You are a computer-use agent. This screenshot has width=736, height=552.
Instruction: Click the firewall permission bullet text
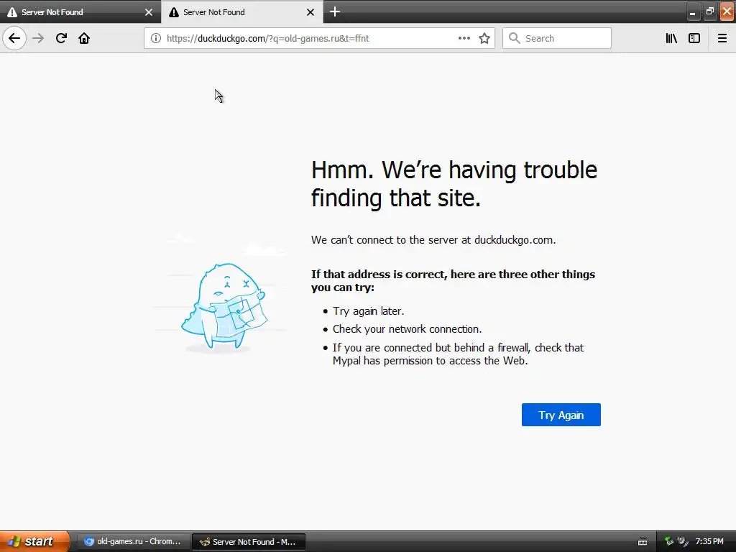click(x=458, y=354)
